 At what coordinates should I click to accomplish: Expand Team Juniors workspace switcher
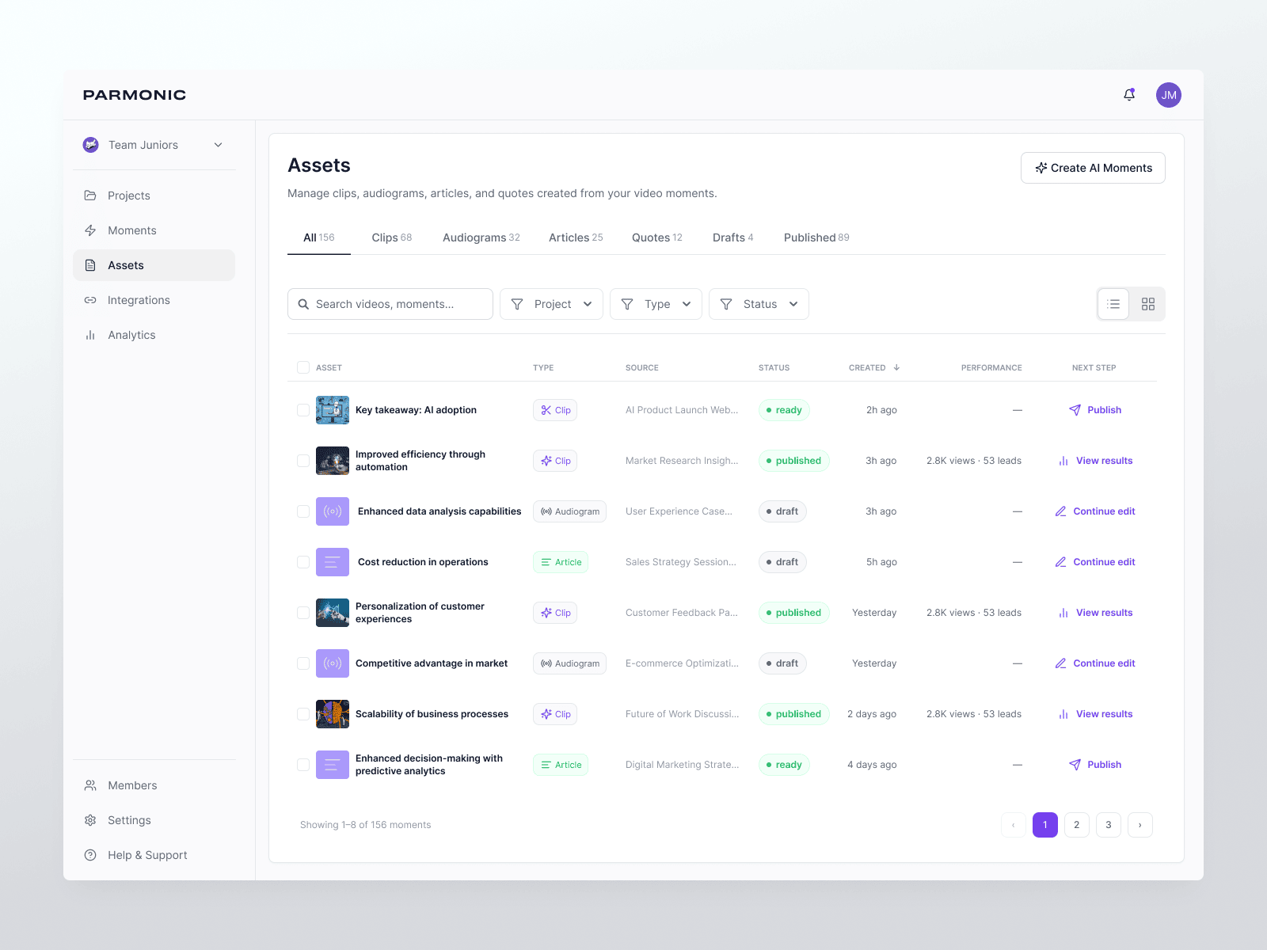coord(154,145)
